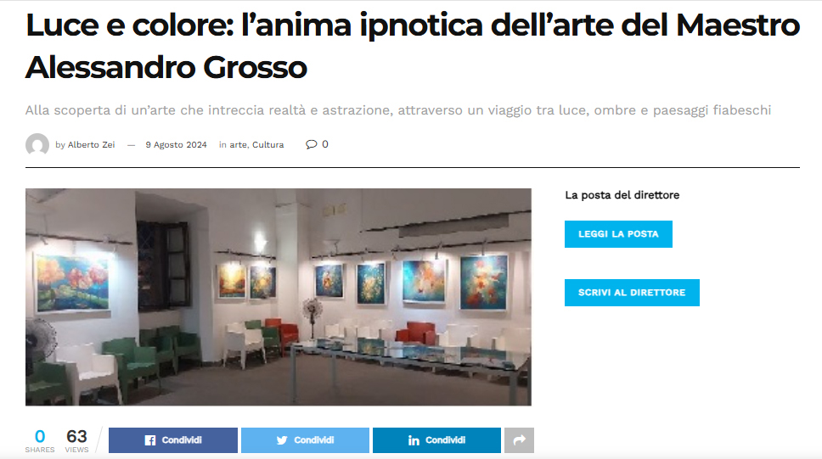
Task: Click SCRIVI AL DIRETTORE button
Action: [632, 293]
